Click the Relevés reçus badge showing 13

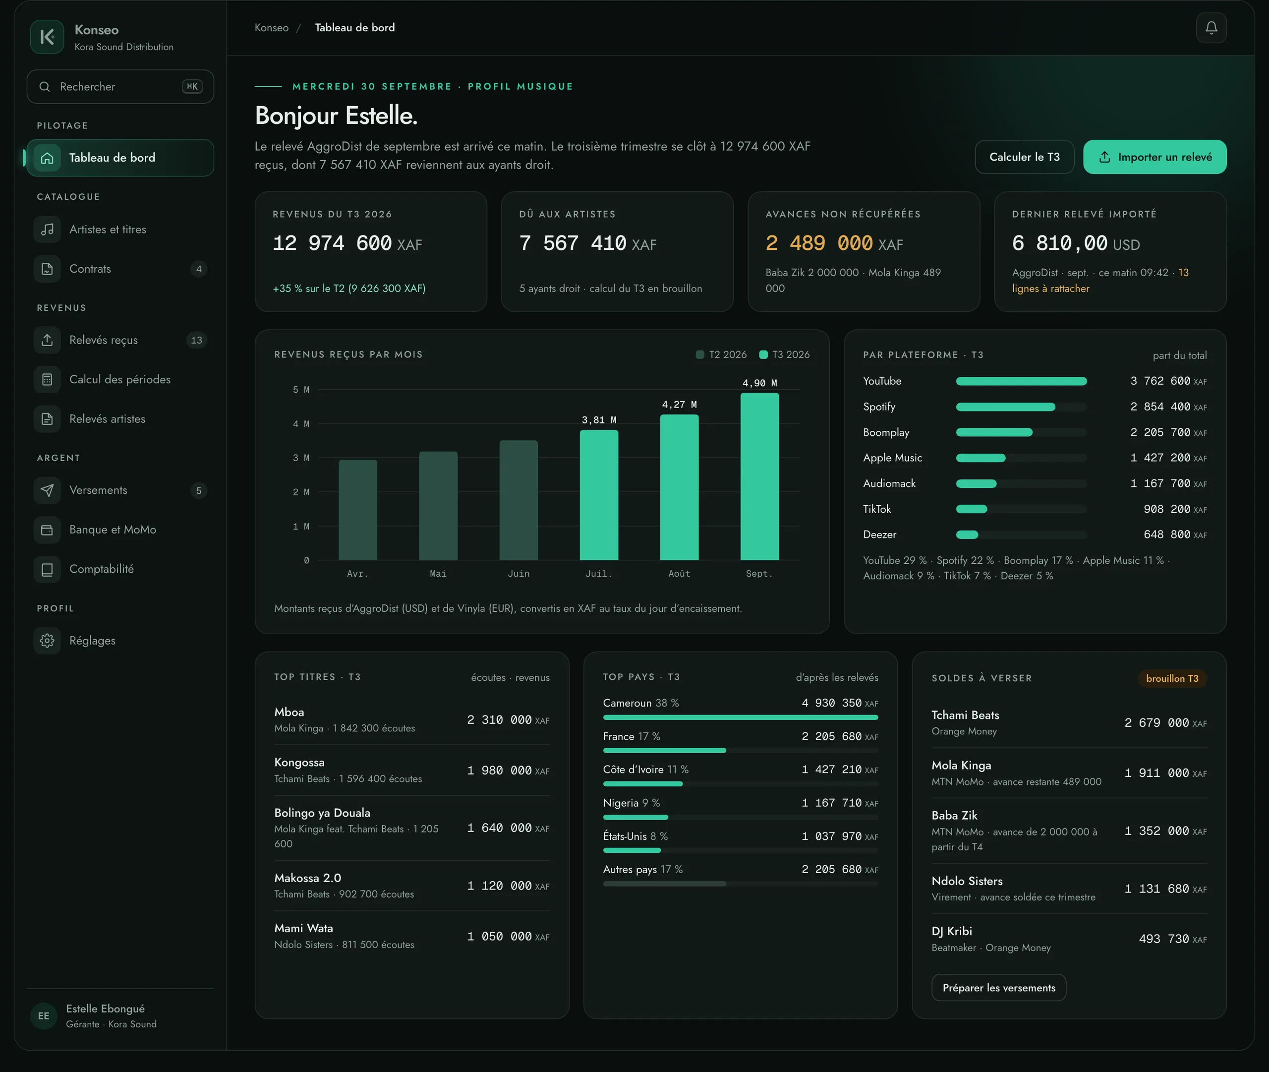196,340
